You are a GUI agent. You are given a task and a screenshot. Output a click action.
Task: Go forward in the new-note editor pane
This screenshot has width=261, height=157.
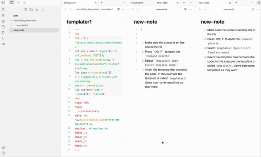tap(137, 9)
